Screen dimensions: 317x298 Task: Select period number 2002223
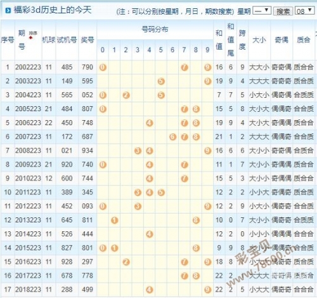pos(28,67)
